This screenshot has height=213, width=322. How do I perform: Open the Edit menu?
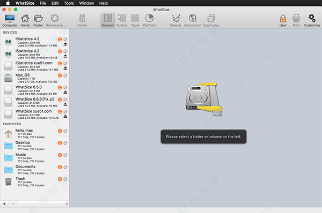(x=55, y=3)
